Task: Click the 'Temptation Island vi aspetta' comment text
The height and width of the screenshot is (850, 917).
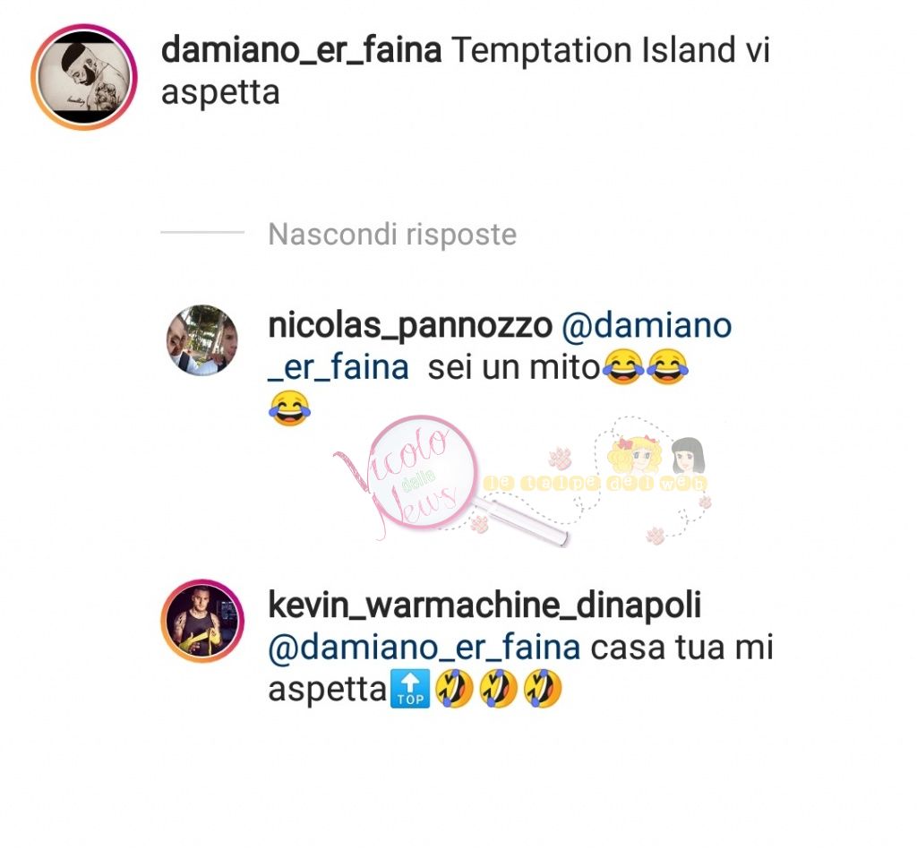Action: (466, 71)
